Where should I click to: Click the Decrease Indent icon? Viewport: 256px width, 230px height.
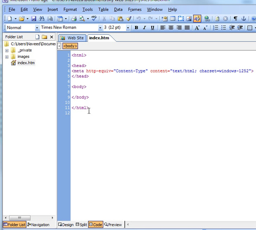232,28
